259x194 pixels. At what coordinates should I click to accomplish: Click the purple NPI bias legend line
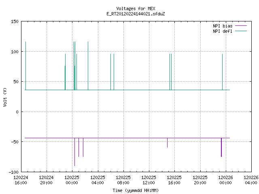[x=241, y=26]
